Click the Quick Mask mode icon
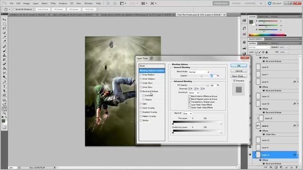 (4, 127)
